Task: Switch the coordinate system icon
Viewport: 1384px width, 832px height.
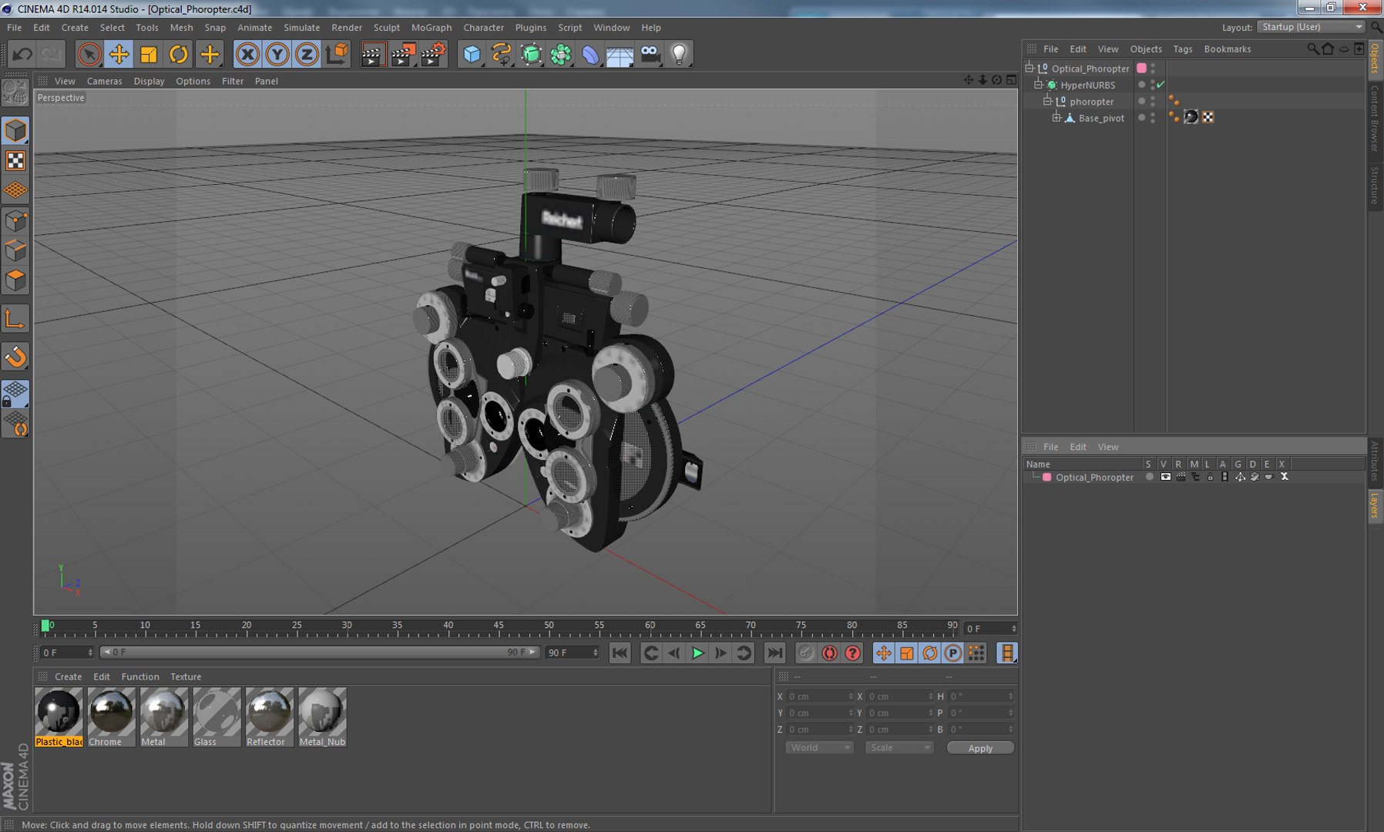Action: click(337, 54)
